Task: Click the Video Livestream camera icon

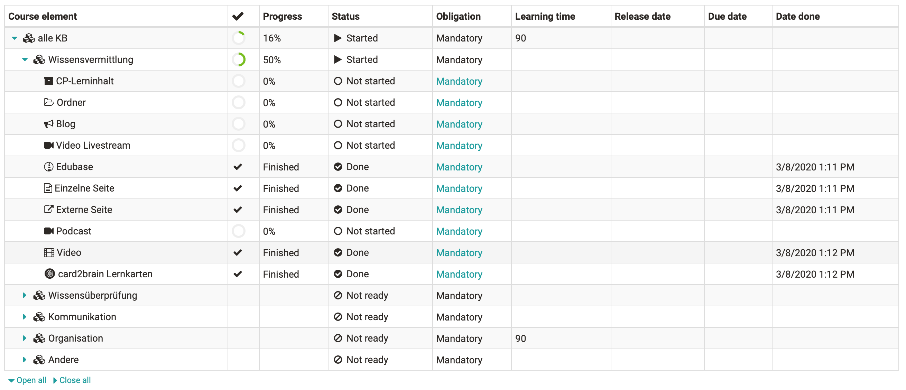Action: [x=48, y=145]
